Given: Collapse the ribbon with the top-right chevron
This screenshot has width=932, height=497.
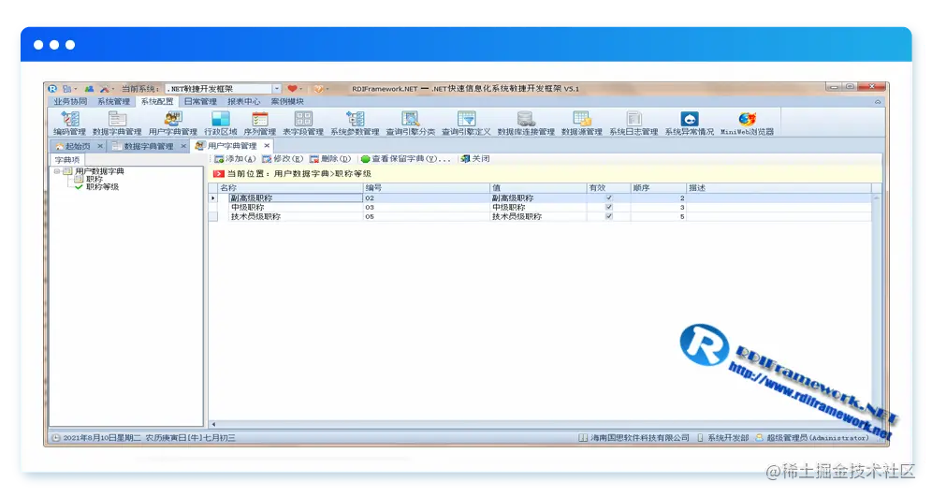Looking at the screenshot, I should tap(878, 102).
